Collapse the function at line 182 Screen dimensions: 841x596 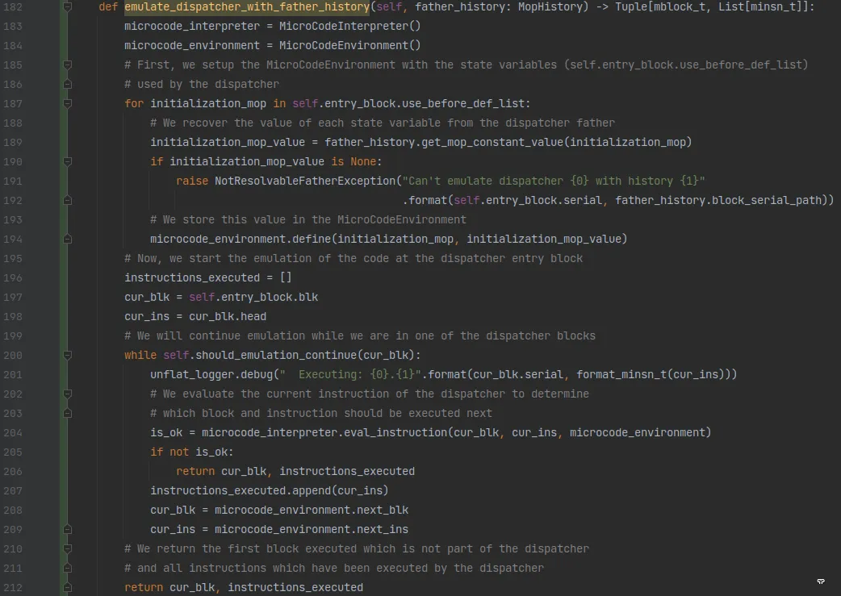(68, 7)
